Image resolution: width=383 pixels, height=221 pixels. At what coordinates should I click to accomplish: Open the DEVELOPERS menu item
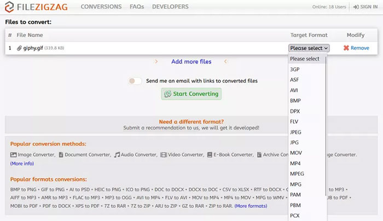tap(171, 7)
